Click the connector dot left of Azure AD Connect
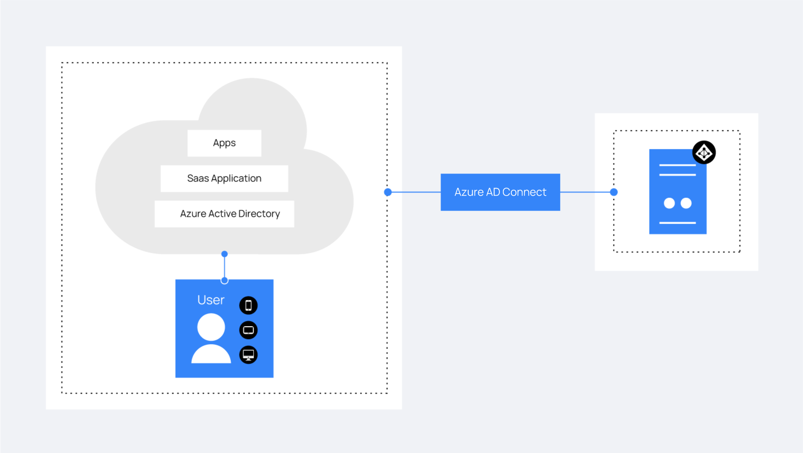Viewport: 803px width, 453px height. tap(388, 192)
